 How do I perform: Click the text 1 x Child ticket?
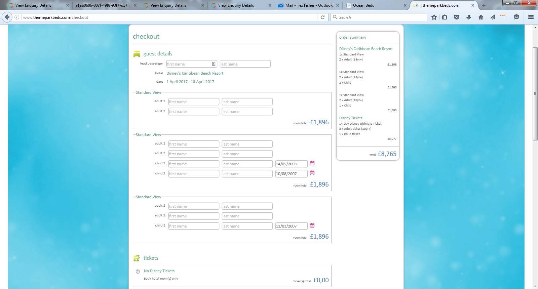349,134
